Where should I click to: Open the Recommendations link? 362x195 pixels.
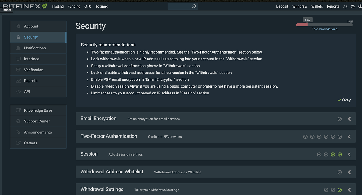click(324, 29)
